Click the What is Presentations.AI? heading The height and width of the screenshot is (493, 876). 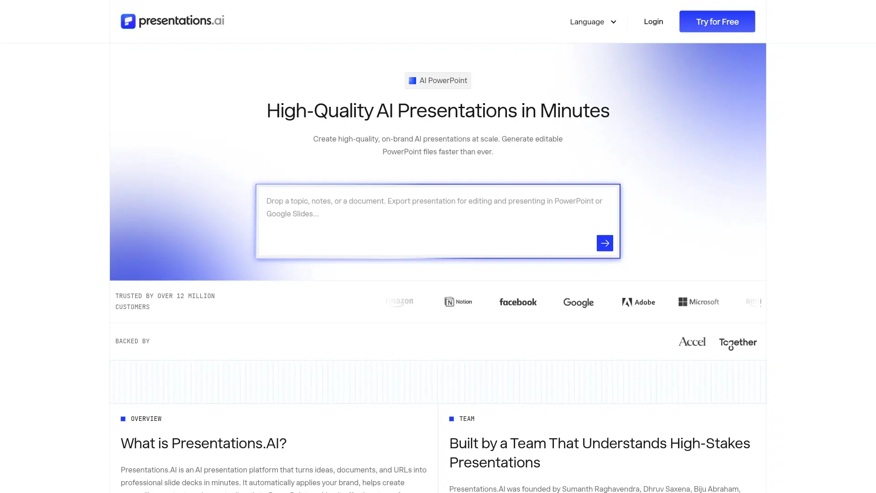click(203, 443)
